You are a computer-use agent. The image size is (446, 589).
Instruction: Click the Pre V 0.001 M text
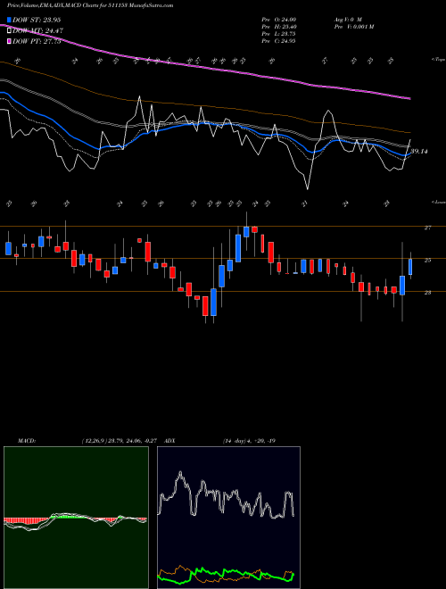click(353, 26)
